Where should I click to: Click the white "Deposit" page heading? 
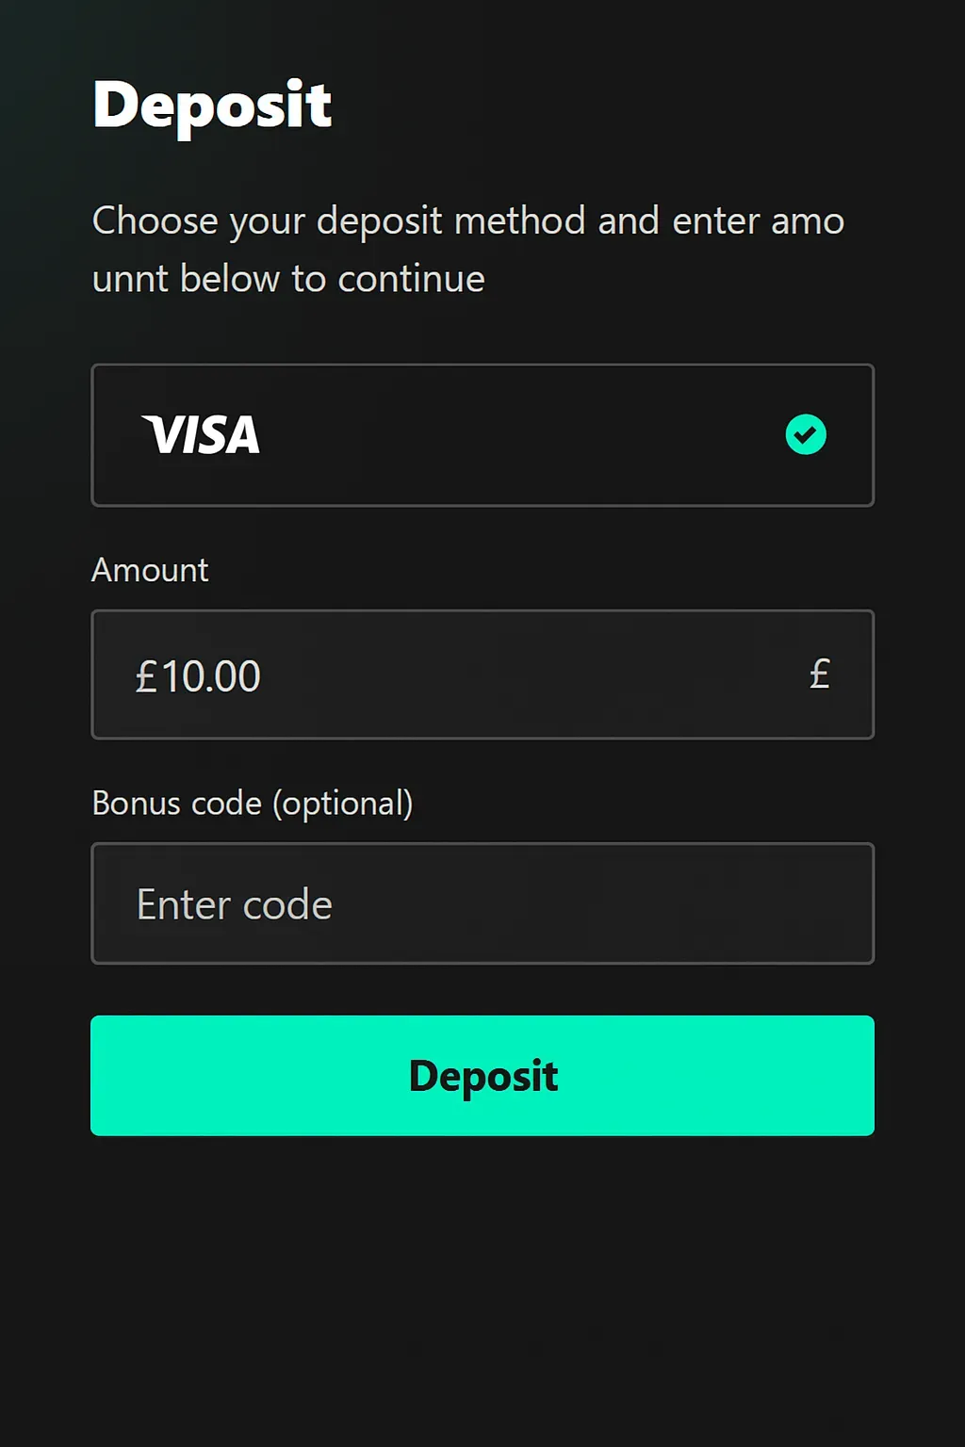(x=212, y=105)
